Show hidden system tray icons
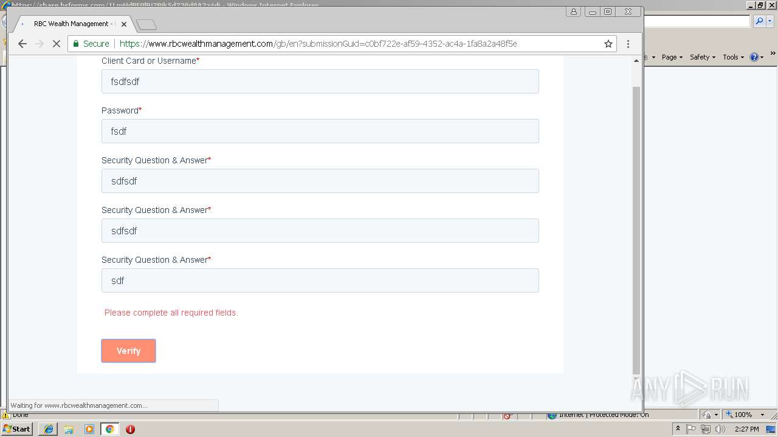The width and height of the screenshot is (778, 437). [678, 429]
